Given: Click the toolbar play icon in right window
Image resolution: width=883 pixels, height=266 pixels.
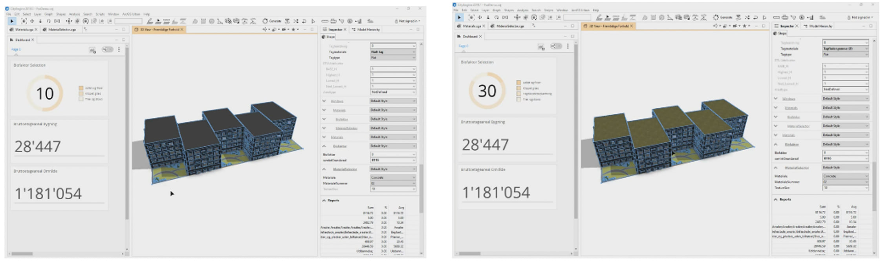Looking at the screenshot, I should (764, 18).
